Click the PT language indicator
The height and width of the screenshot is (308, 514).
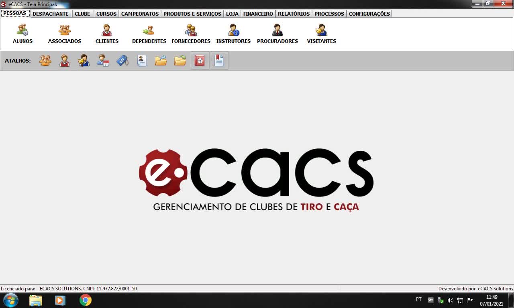[419, 299]
